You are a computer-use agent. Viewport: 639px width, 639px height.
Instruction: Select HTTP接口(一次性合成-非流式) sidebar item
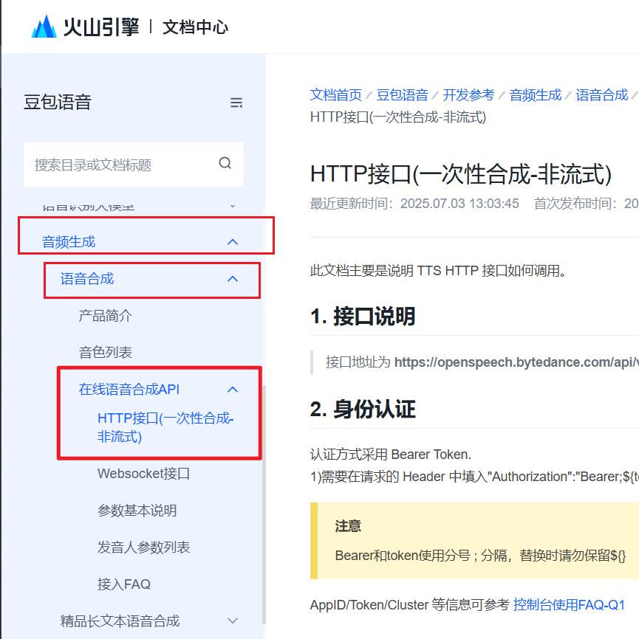pos(165,427)
